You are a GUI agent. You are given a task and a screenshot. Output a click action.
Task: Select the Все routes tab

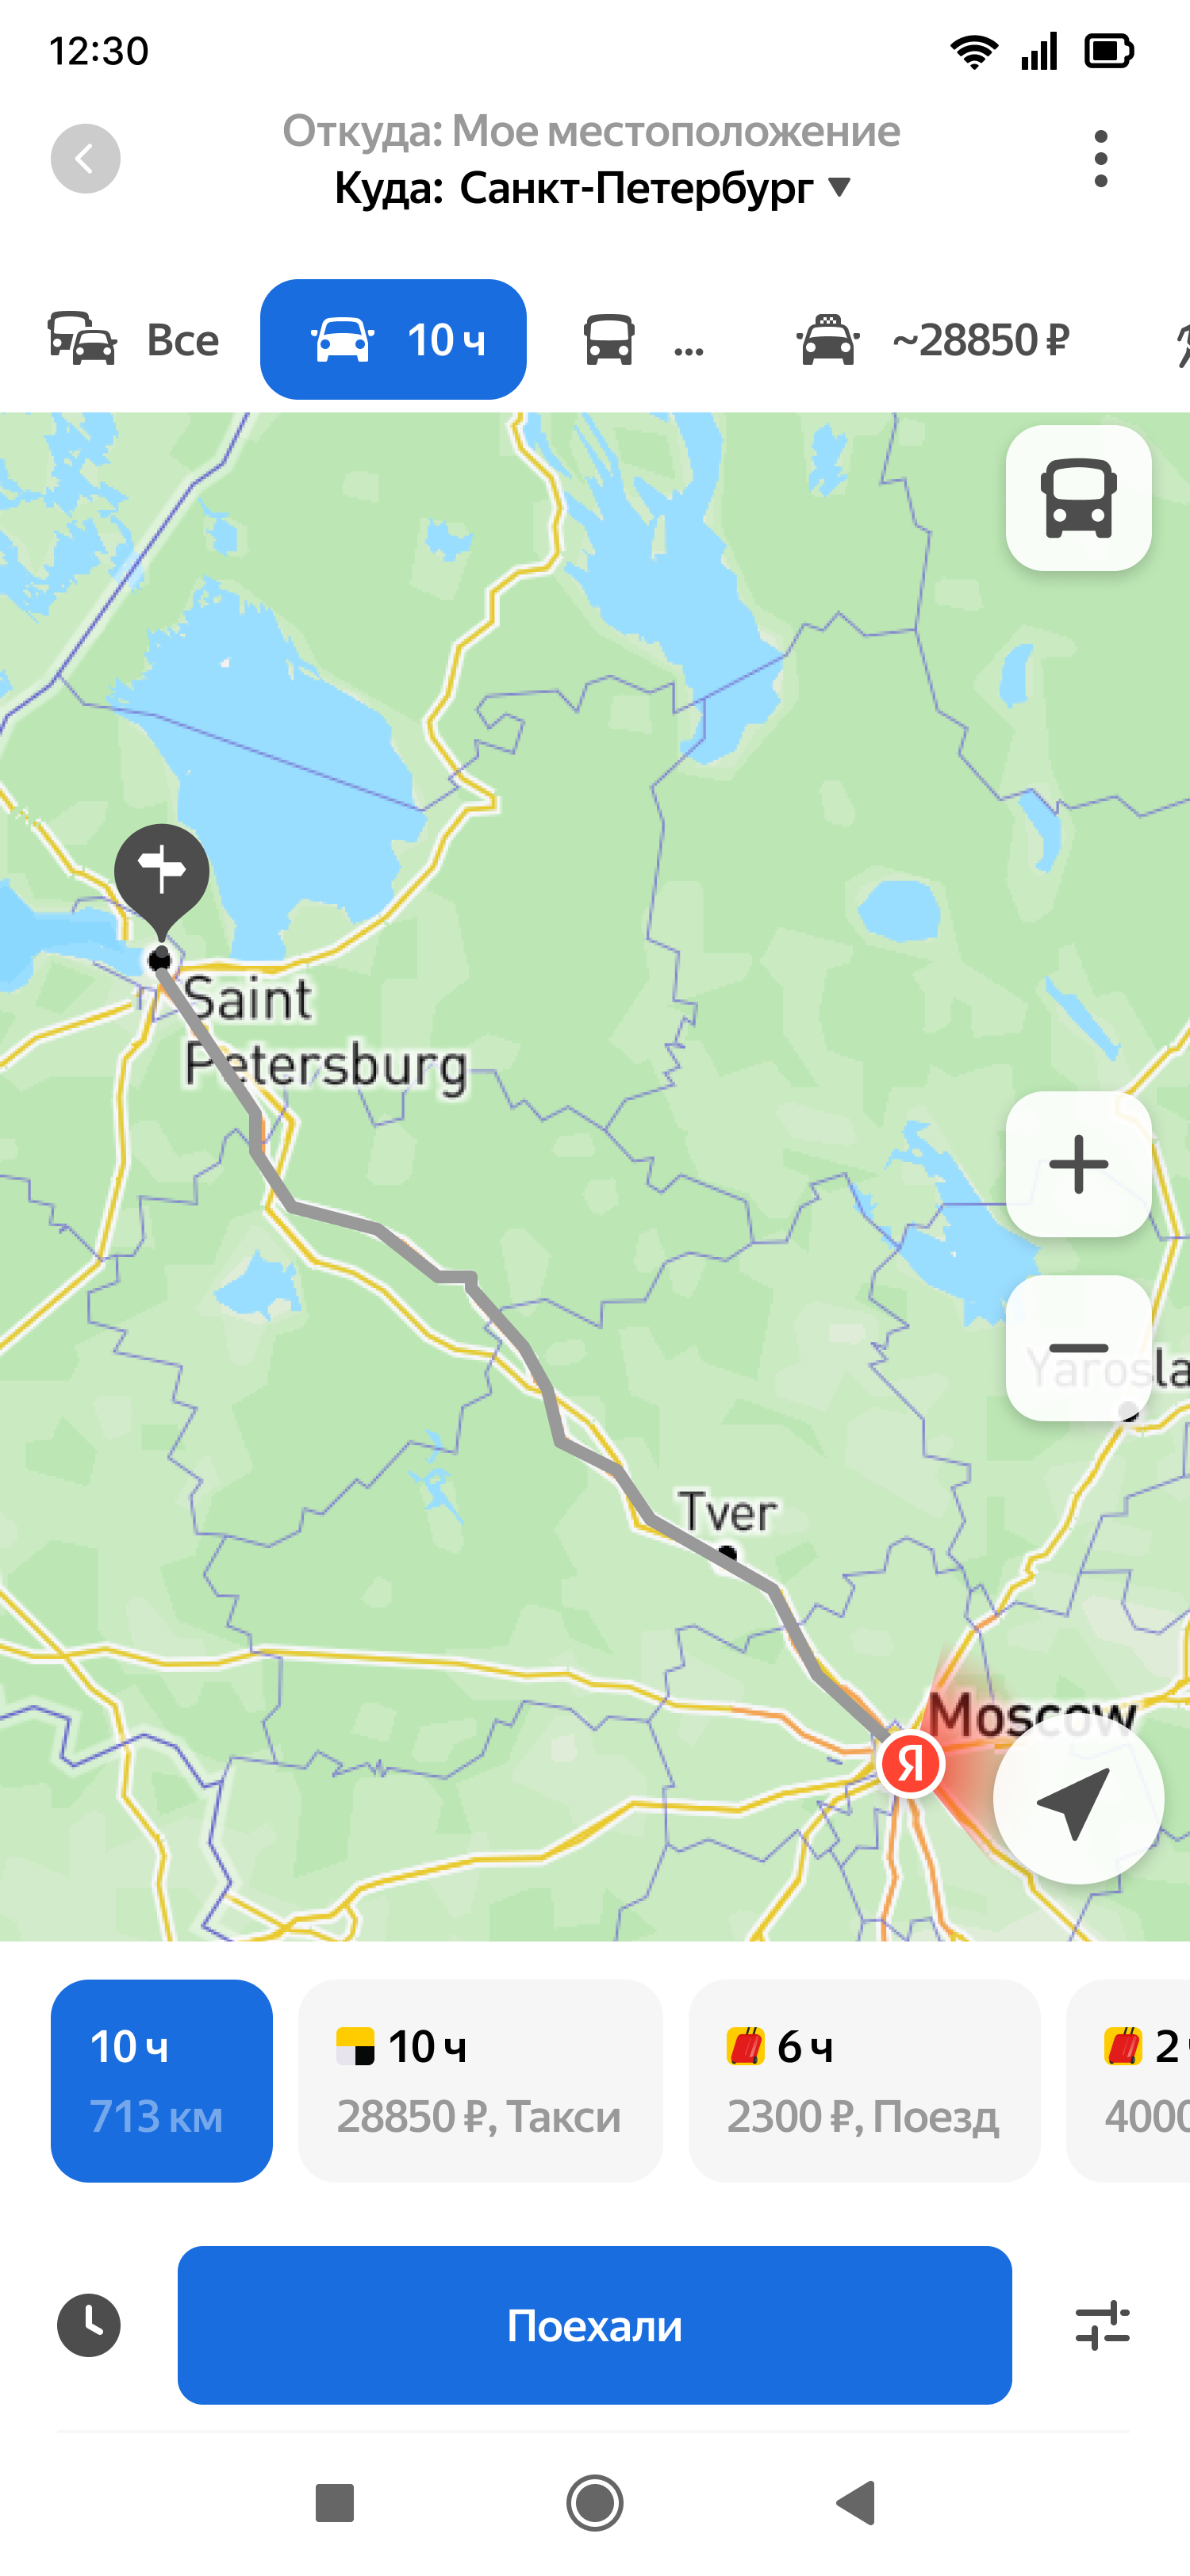tap(134, 340)
